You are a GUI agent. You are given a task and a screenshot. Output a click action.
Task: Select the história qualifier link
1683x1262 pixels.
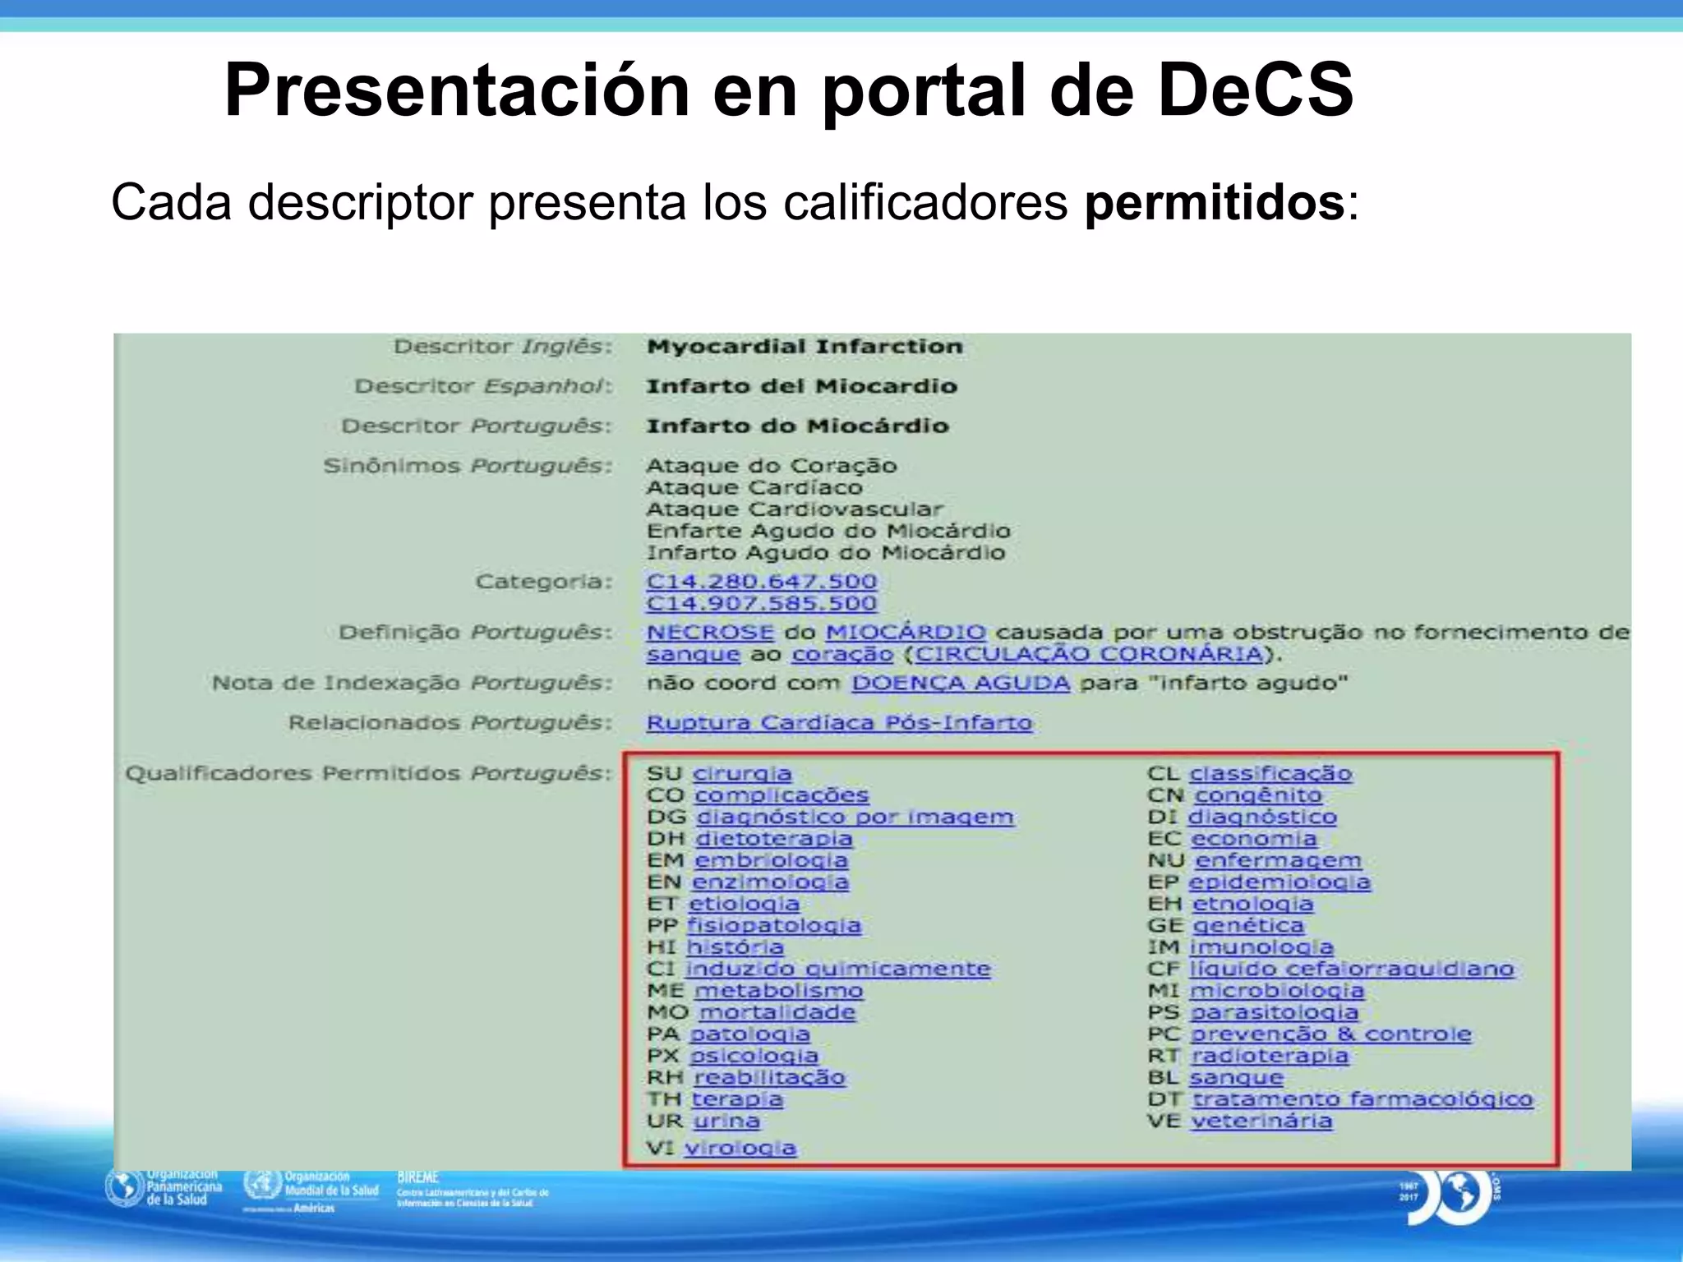pyautogui.click(x=735, y=947)
